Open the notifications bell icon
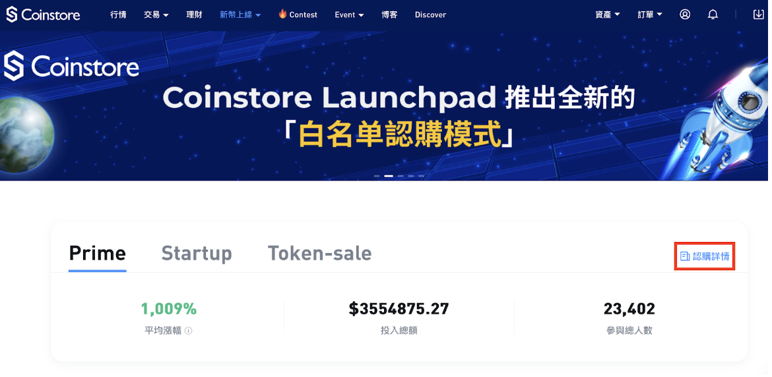Viewport: 772px width, 377px height. [x=713, y=14]
